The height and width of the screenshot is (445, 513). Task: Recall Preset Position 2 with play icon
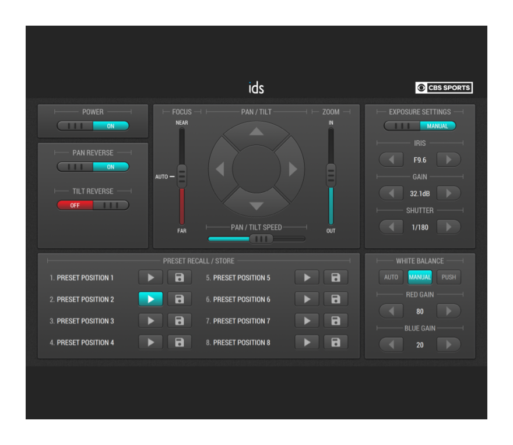[150, 299]
